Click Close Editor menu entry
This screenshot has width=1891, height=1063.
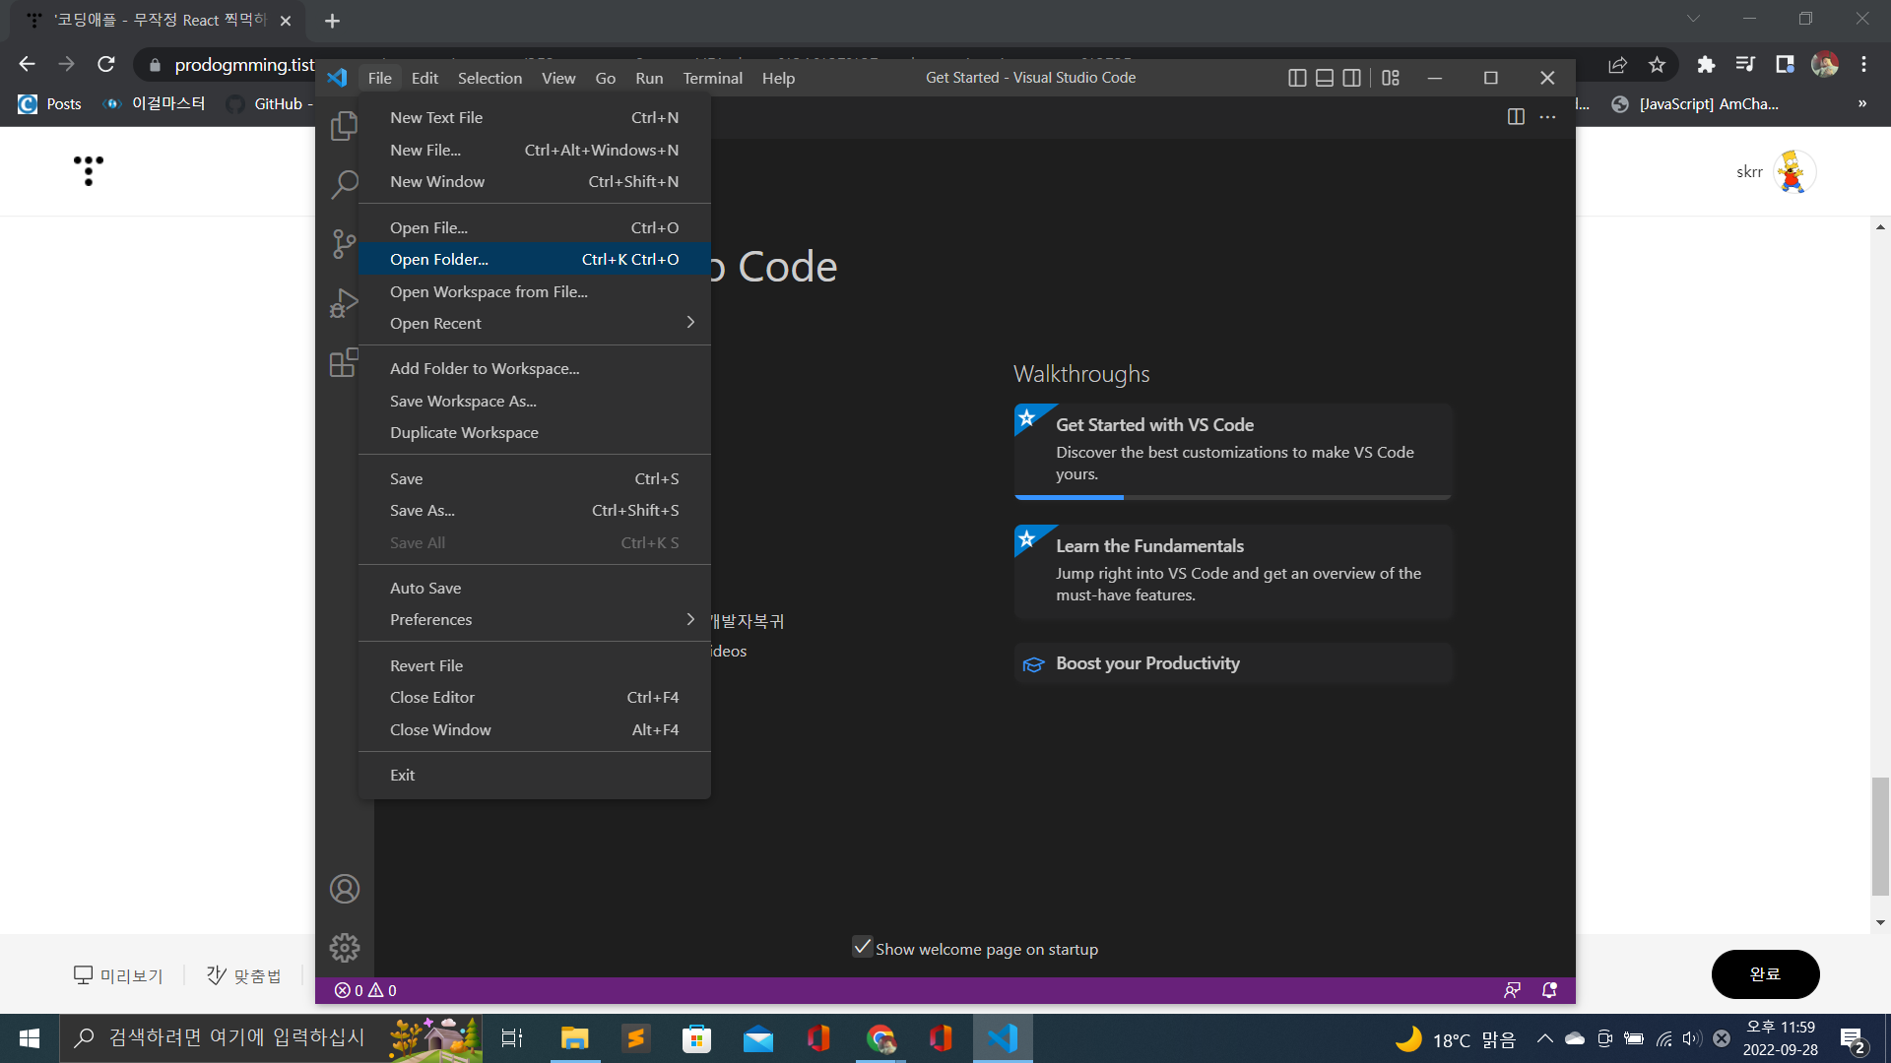(x=534, y=697)
